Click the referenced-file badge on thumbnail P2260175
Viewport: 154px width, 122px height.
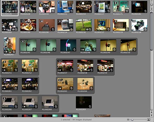(x=127, y=11)
